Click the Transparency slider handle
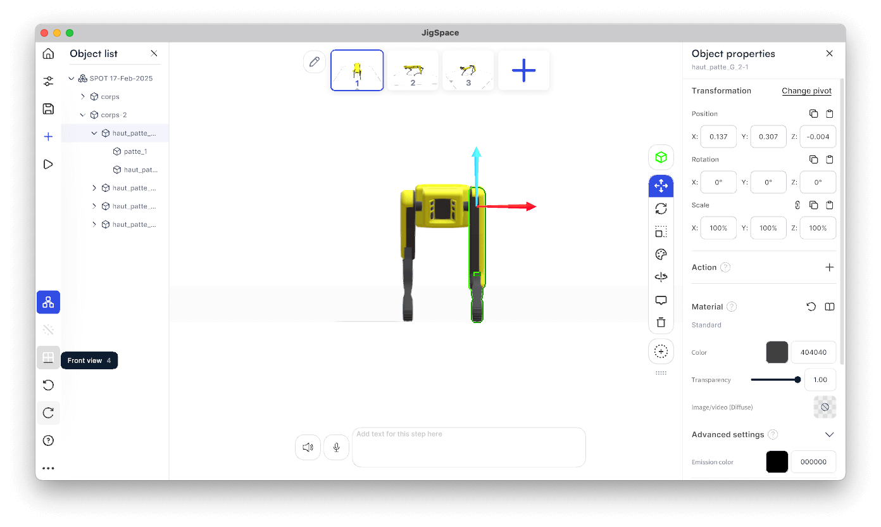 (x=797, y=379)
